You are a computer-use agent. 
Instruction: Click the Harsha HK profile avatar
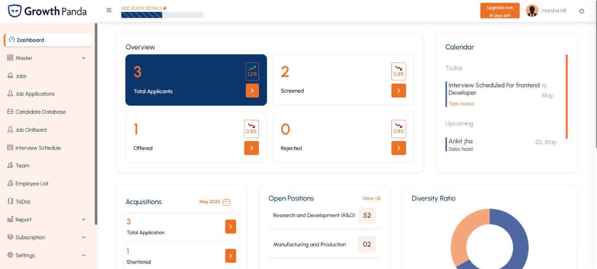pyautogui.click(x=532, y=11)
